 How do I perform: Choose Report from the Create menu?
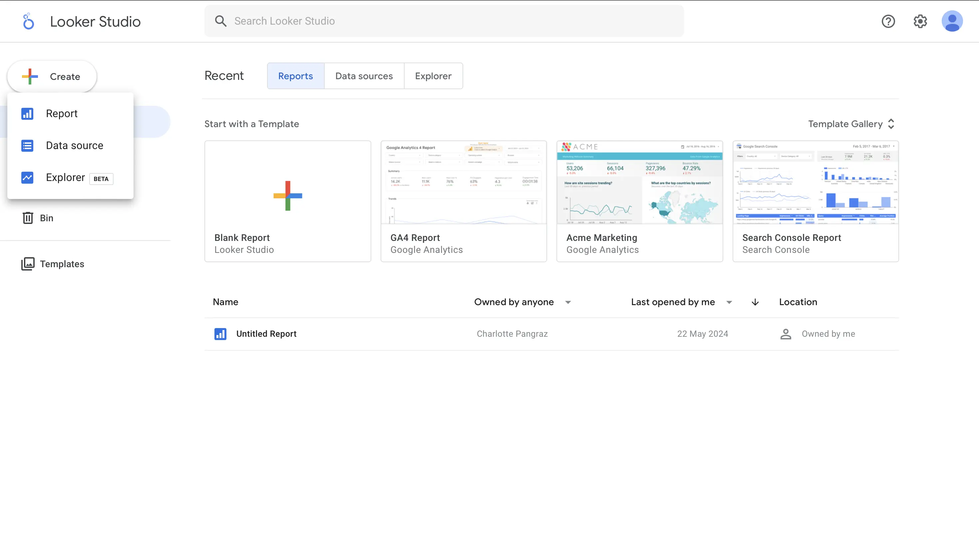pos(70,114)
